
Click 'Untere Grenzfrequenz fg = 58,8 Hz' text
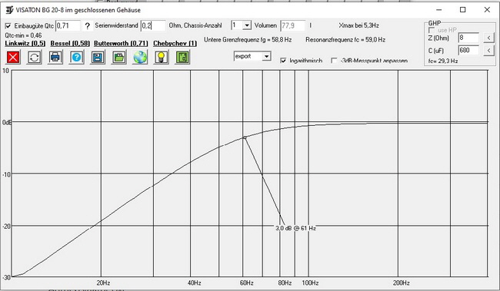pyautogui.click(x=248, y=40)
